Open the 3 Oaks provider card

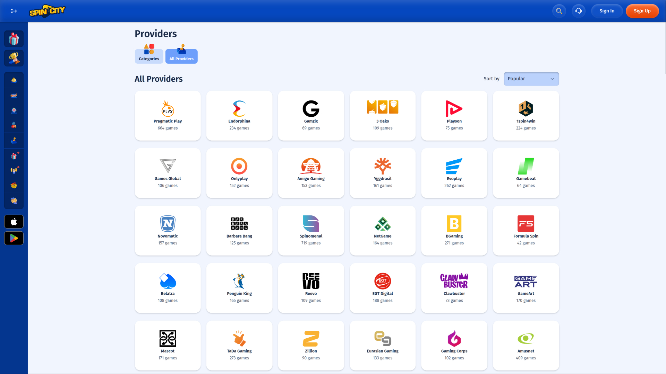383,116
